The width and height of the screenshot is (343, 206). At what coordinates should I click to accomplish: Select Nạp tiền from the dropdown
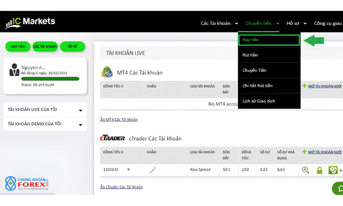click(269, 40)
